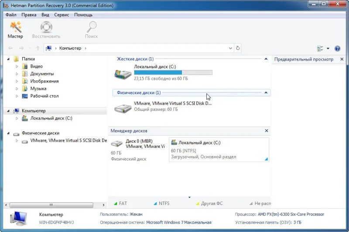Close the Предварительный просмотр panel
The width and height of the screenshot is (349, 232).
click(342, 59)
